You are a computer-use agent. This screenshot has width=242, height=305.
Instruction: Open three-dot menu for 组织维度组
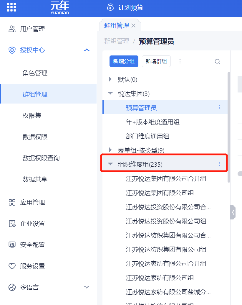coord(220,164)
